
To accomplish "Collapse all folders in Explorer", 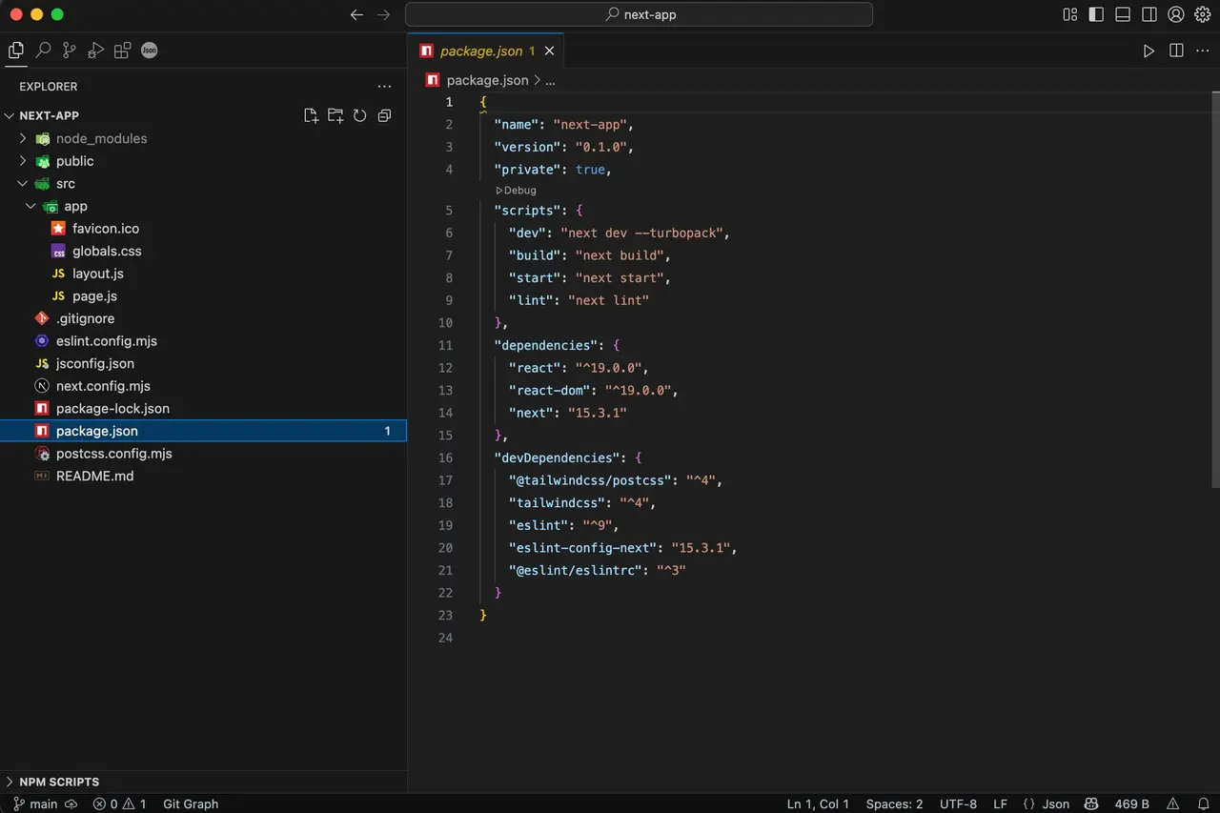I will (x=384, y=115).
